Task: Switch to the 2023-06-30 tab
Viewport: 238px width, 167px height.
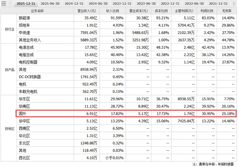Action: pyautogui.click(x=146, y=3)
